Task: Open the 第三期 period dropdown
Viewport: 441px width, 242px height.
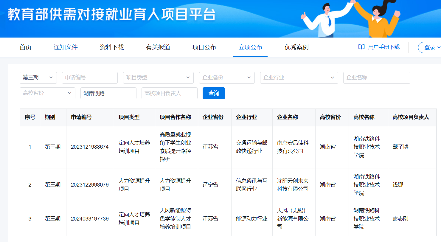Action: coord(38,77)
